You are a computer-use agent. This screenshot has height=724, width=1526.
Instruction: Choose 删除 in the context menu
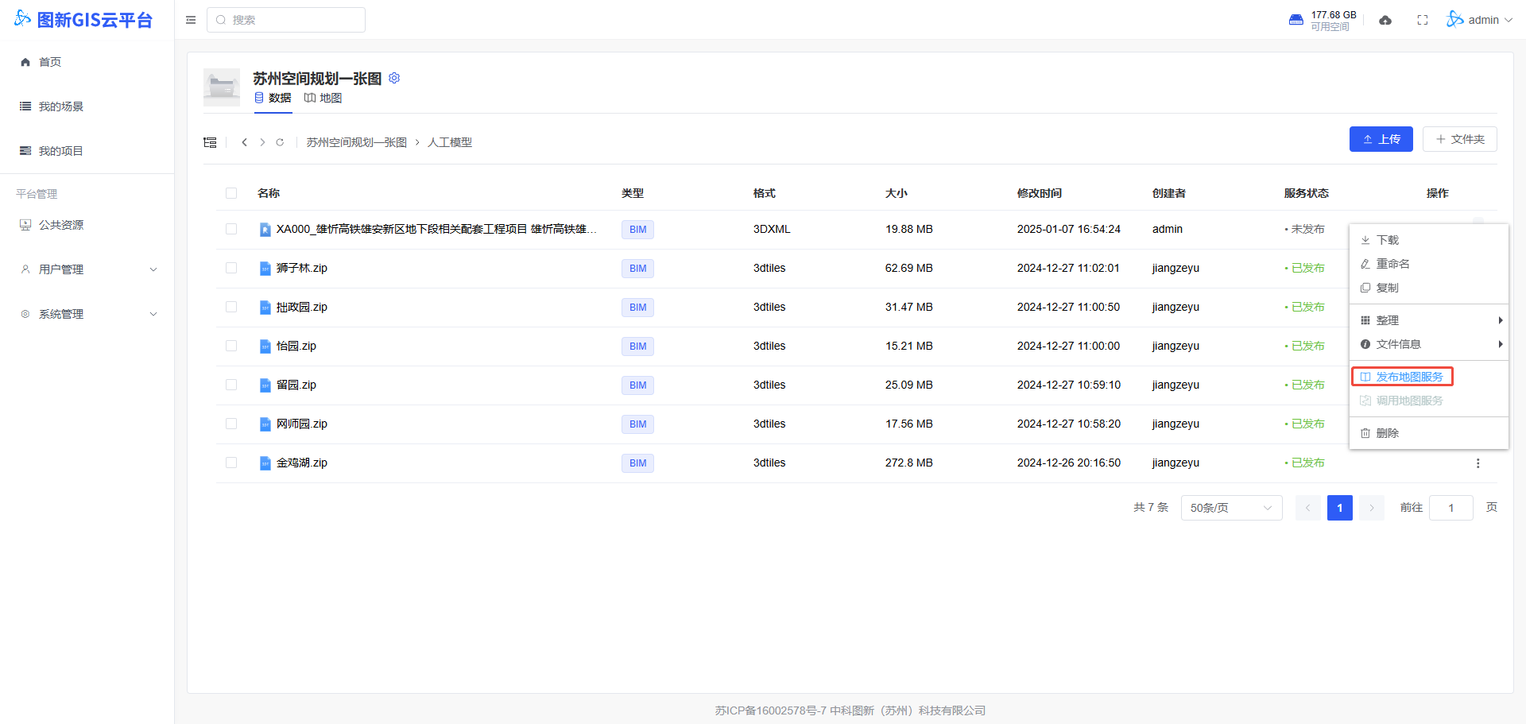click(x=1429, y=433)
